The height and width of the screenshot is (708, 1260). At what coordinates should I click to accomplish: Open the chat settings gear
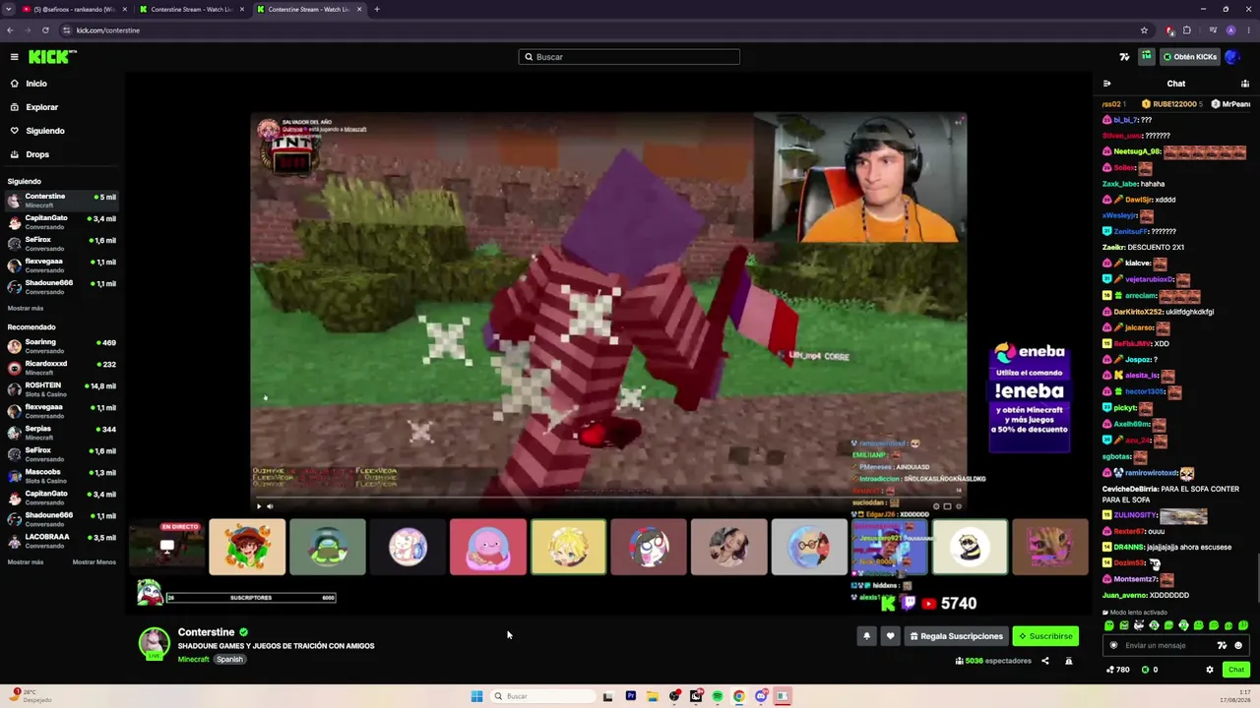pos(1210,670)
